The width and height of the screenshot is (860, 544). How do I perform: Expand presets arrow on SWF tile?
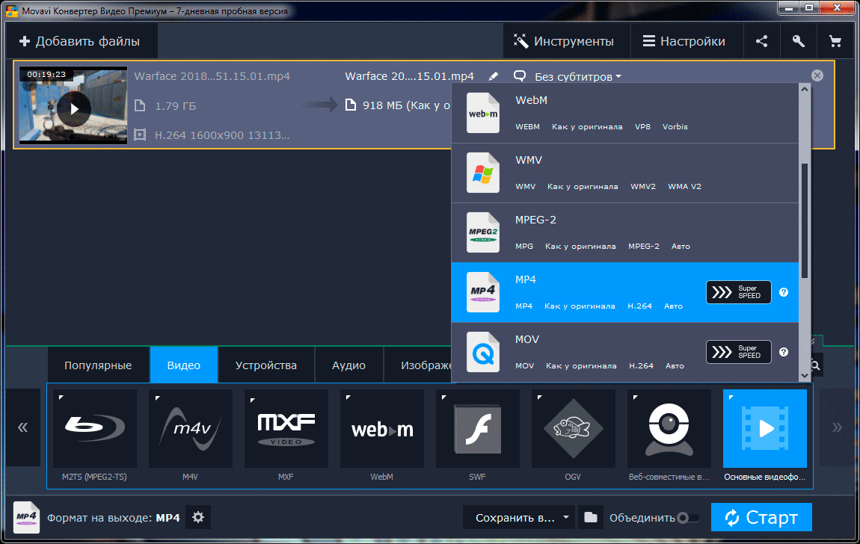pos(443,398)
